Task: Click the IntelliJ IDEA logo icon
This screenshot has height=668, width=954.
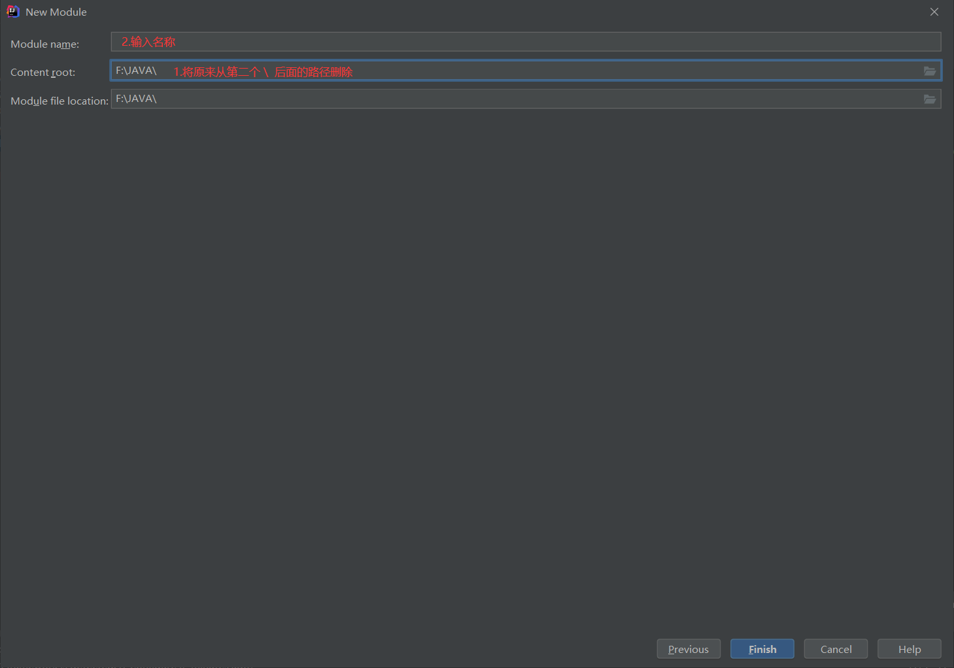Action: (12, 12)
